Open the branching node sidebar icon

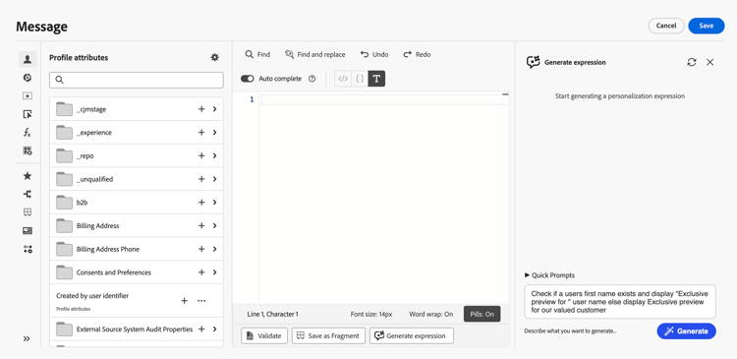click(28, 194)
